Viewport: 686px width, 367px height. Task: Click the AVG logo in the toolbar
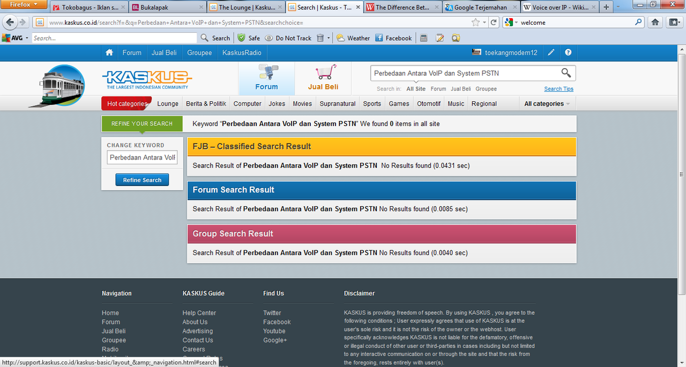[x=12, y=38]
